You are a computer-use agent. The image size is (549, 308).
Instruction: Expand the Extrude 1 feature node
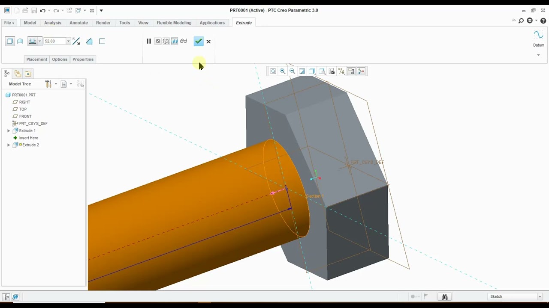point(9,130)
